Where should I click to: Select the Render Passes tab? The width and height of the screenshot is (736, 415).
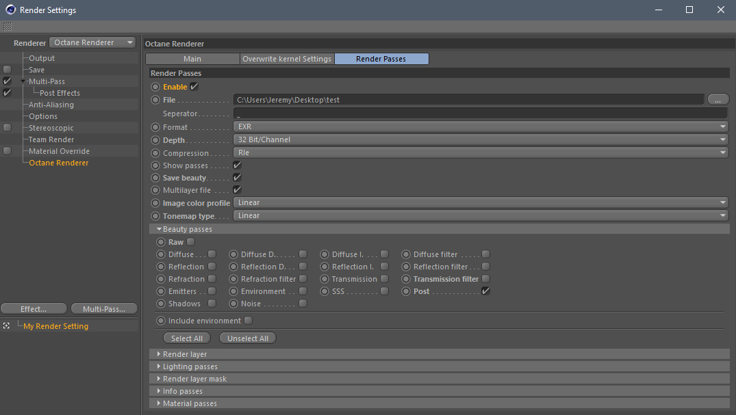(x=381, y=59)
